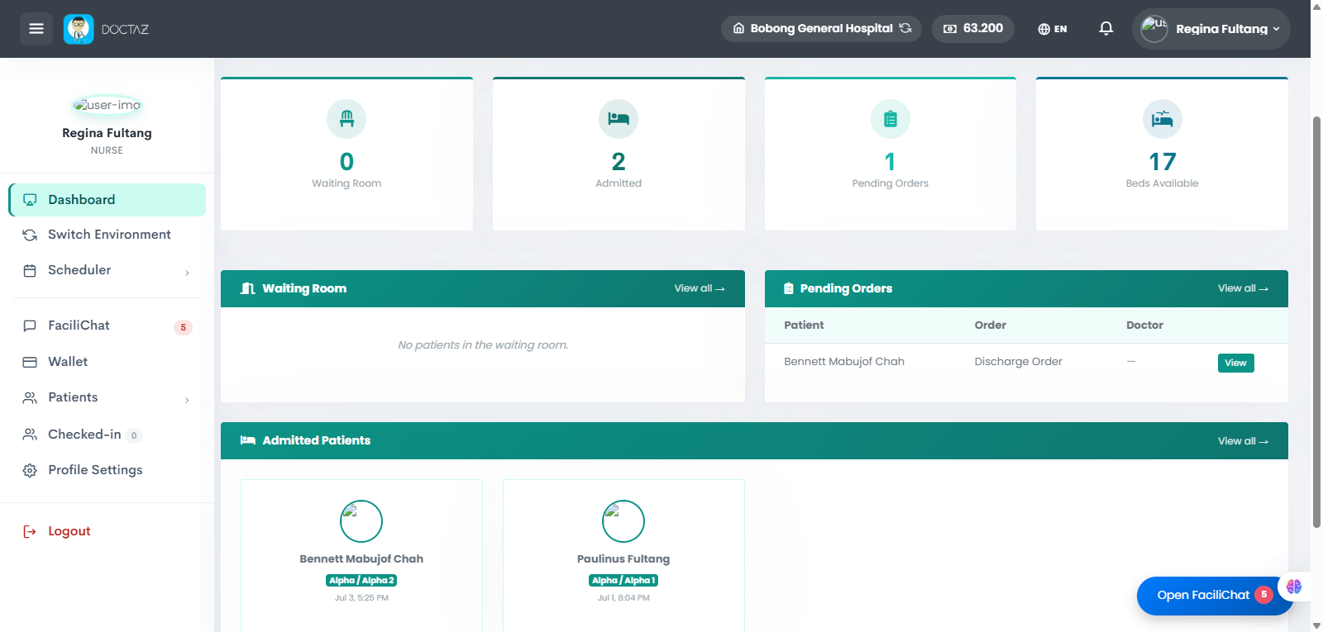Click the Pending Orders clipboard icon

tap(891, 119)
